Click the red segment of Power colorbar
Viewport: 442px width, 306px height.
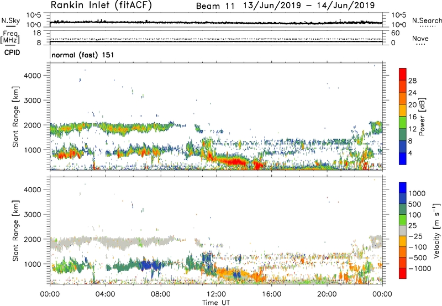pyautogui.click(x=403, y=74)
